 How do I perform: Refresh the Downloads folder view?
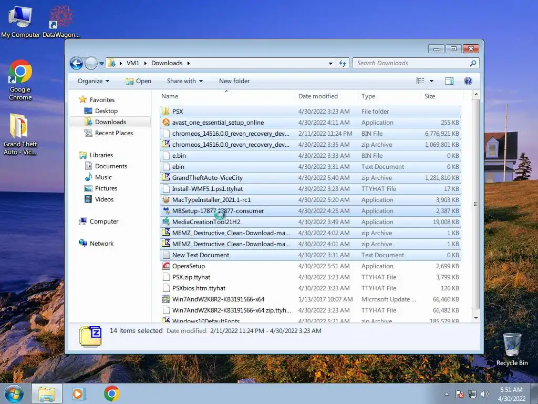click(343, 63)
